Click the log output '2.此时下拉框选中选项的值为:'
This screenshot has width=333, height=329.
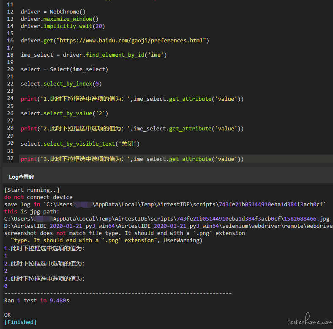point(44,264)
